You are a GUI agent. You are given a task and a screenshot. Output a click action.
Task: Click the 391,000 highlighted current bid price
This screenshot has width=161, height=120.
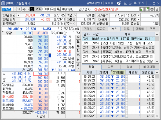point(41,74)
